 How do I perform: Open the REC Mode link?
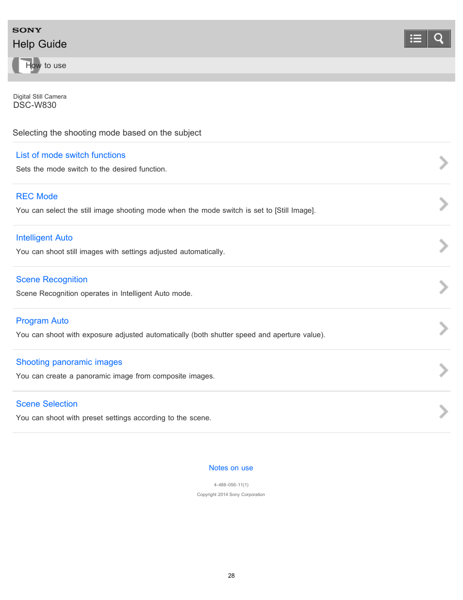click(37, 196)
